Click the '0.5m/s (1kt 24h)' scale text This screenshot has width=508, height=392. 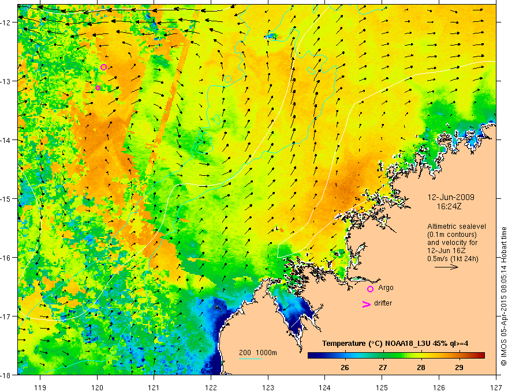tap(453, 259)
